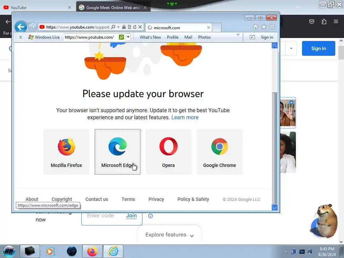Open the Policy & Safety footer link
The height and width of the screenshot is (258, 344).
(193, 199)
